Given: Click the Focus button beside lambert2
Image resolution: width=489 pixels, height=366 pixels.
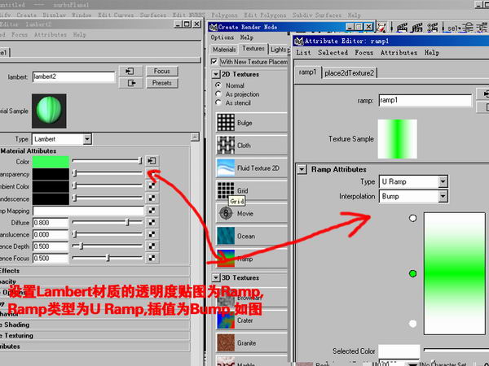Looking at the screenshot, I should [x=162, y=71].
